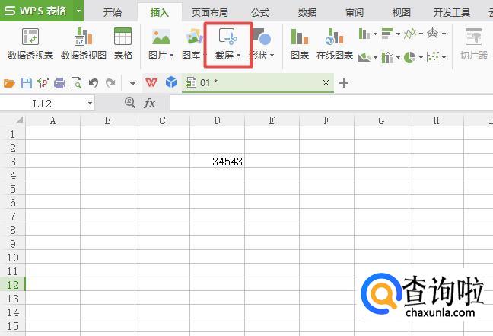Insert a table (表格)
The image size is (493, 336).
[123, 44]
